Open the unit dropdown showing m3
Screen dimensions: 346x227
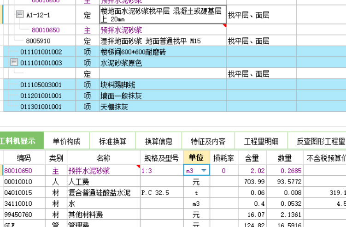[x=204, y=170]
